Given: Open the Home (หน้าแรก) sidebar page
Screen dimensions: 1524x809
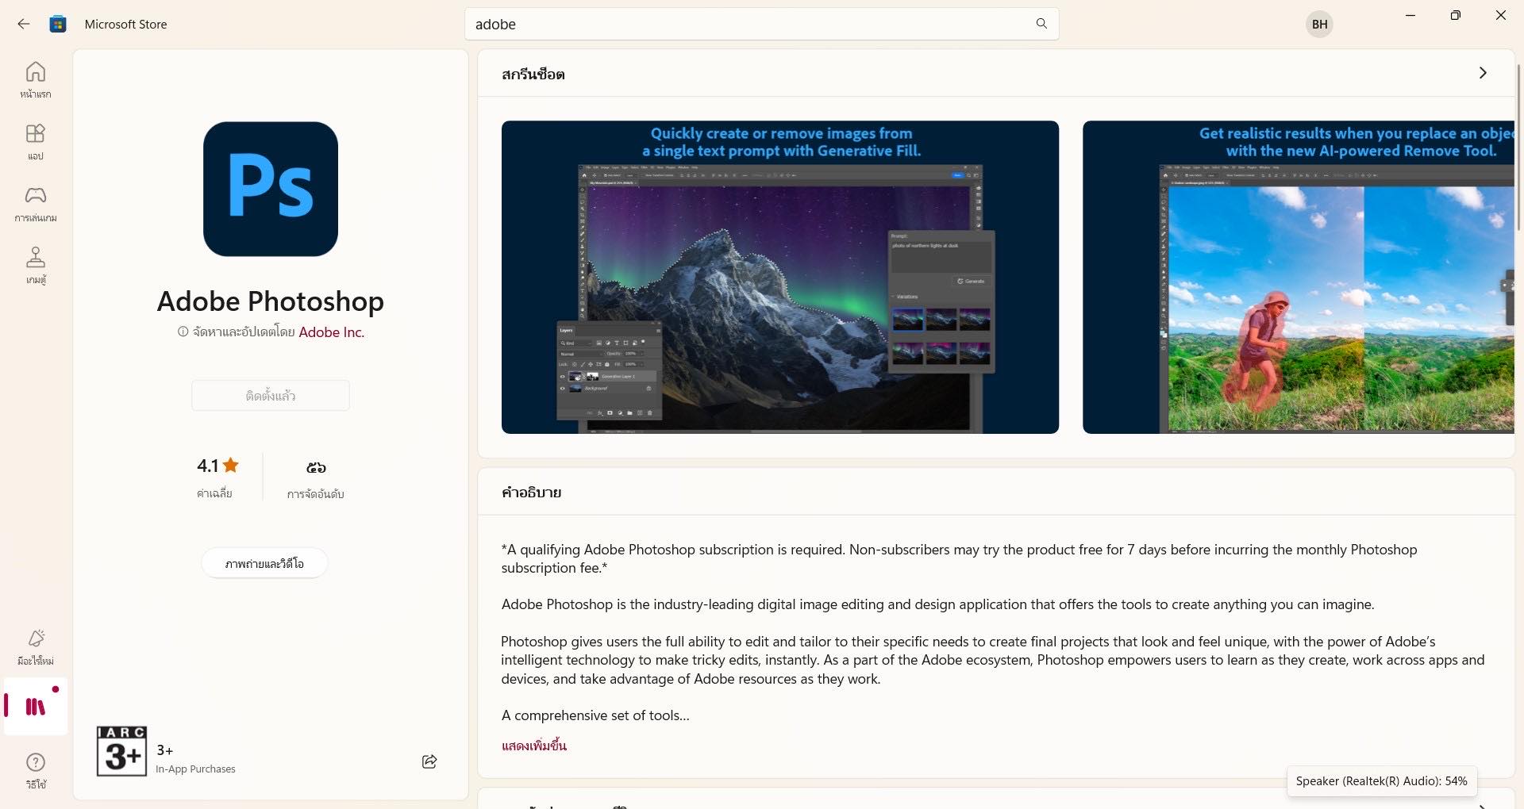Looking at the screenshot, I should (36, 80).
